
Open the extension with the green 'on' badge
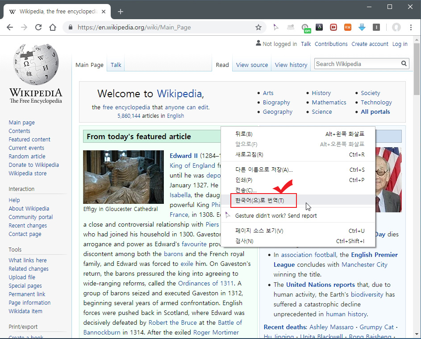pos(305,28)
